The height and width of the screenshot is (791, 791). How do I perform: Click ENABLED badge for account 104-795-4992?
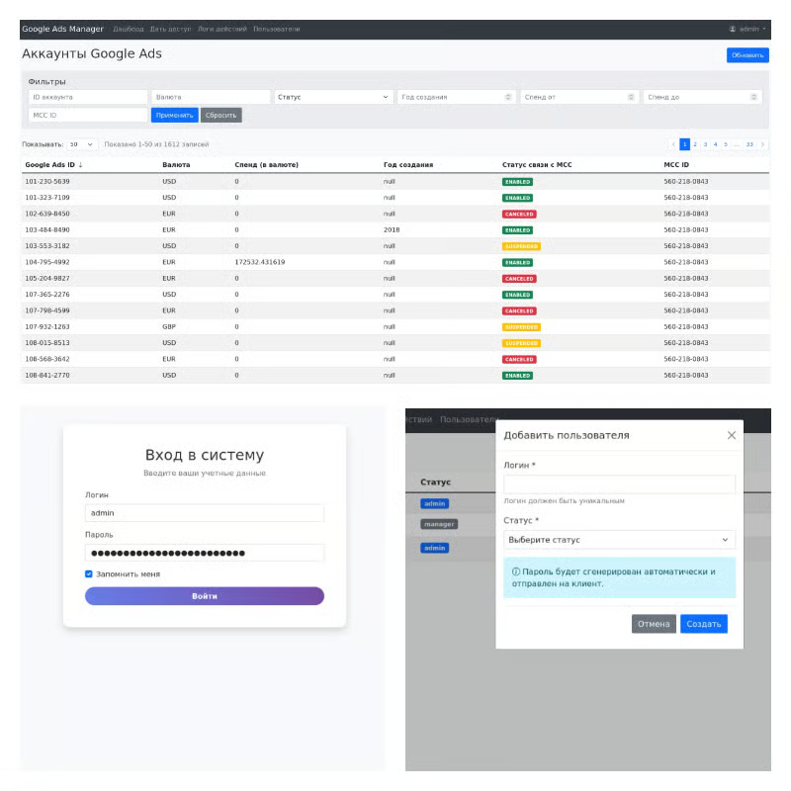tap(517, 262)
